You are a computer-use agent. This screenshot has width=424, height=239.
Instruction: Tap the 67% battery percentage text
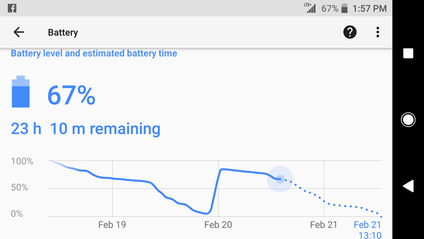71,95
